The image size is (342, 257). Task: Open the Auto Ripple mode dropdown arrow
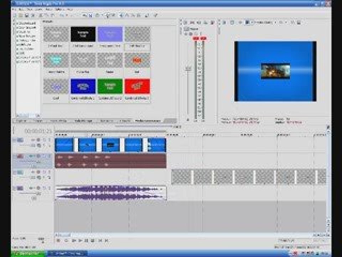pyautogui.click(x=102, y=15)
